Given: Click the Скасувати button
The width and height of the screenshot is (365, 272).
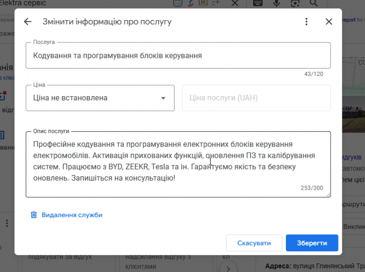Looking at the screenshot, I should click(254, 243).
